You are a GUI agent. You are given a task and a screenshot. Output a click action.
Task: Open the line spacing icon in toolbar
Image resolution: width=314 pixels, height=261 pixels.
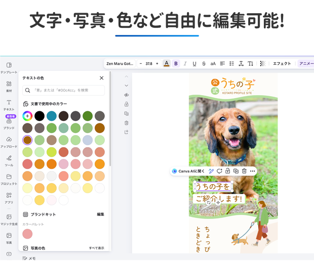[x=241, y=64]
